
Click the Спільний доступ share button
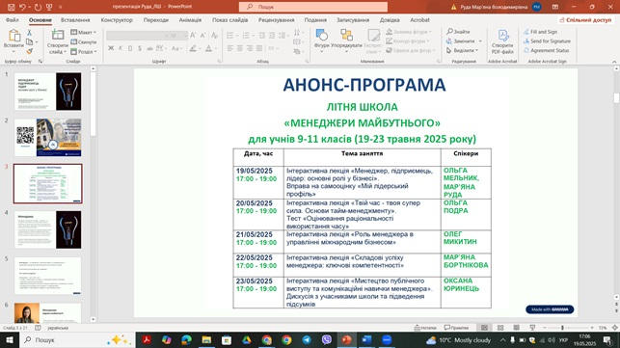pyautogui.click(x=585, y=20)
